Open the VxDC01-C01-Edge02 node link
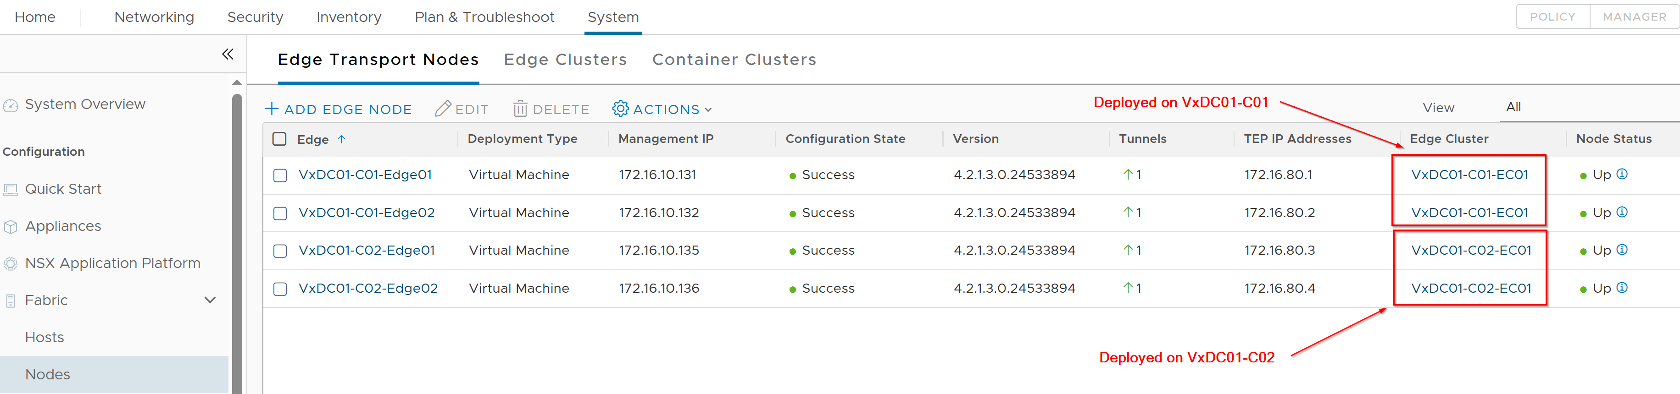Image resolution: width=1680 pixels, height=394 pixels. pyautogui.click(x=367, y=213)
